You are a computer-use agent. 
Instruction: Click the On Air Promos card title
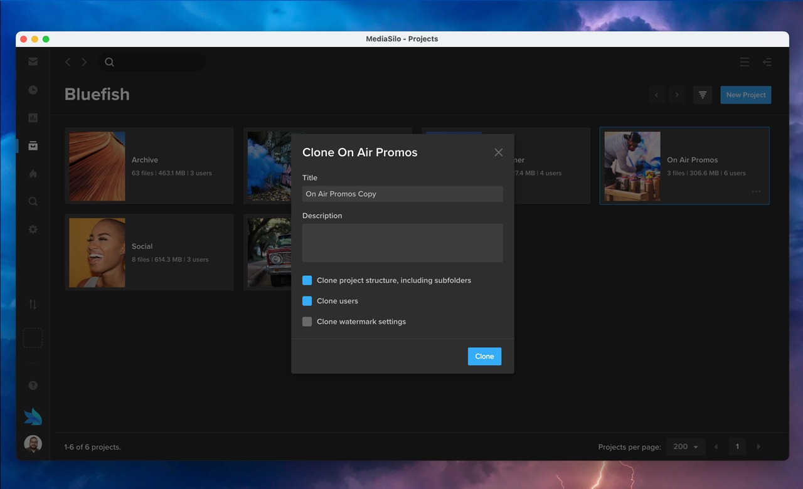click(692, 160)
